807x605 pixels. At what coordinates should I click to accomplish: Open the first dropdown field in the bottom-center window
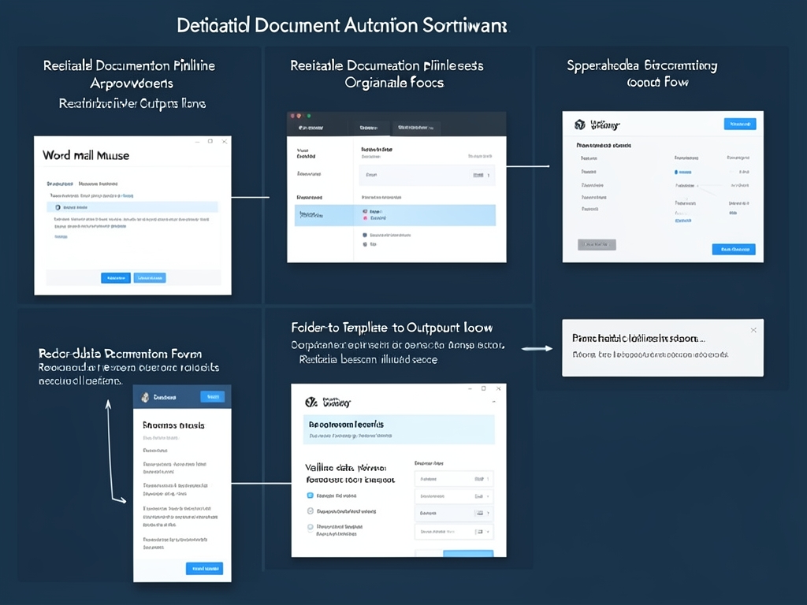pyautogui.click(x=454, y=479)
